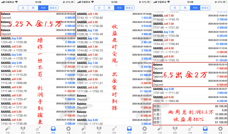Select 周 week filter on right phone screen
The image size is (228, 134).
pyautogui.click(x=185, y=8)
